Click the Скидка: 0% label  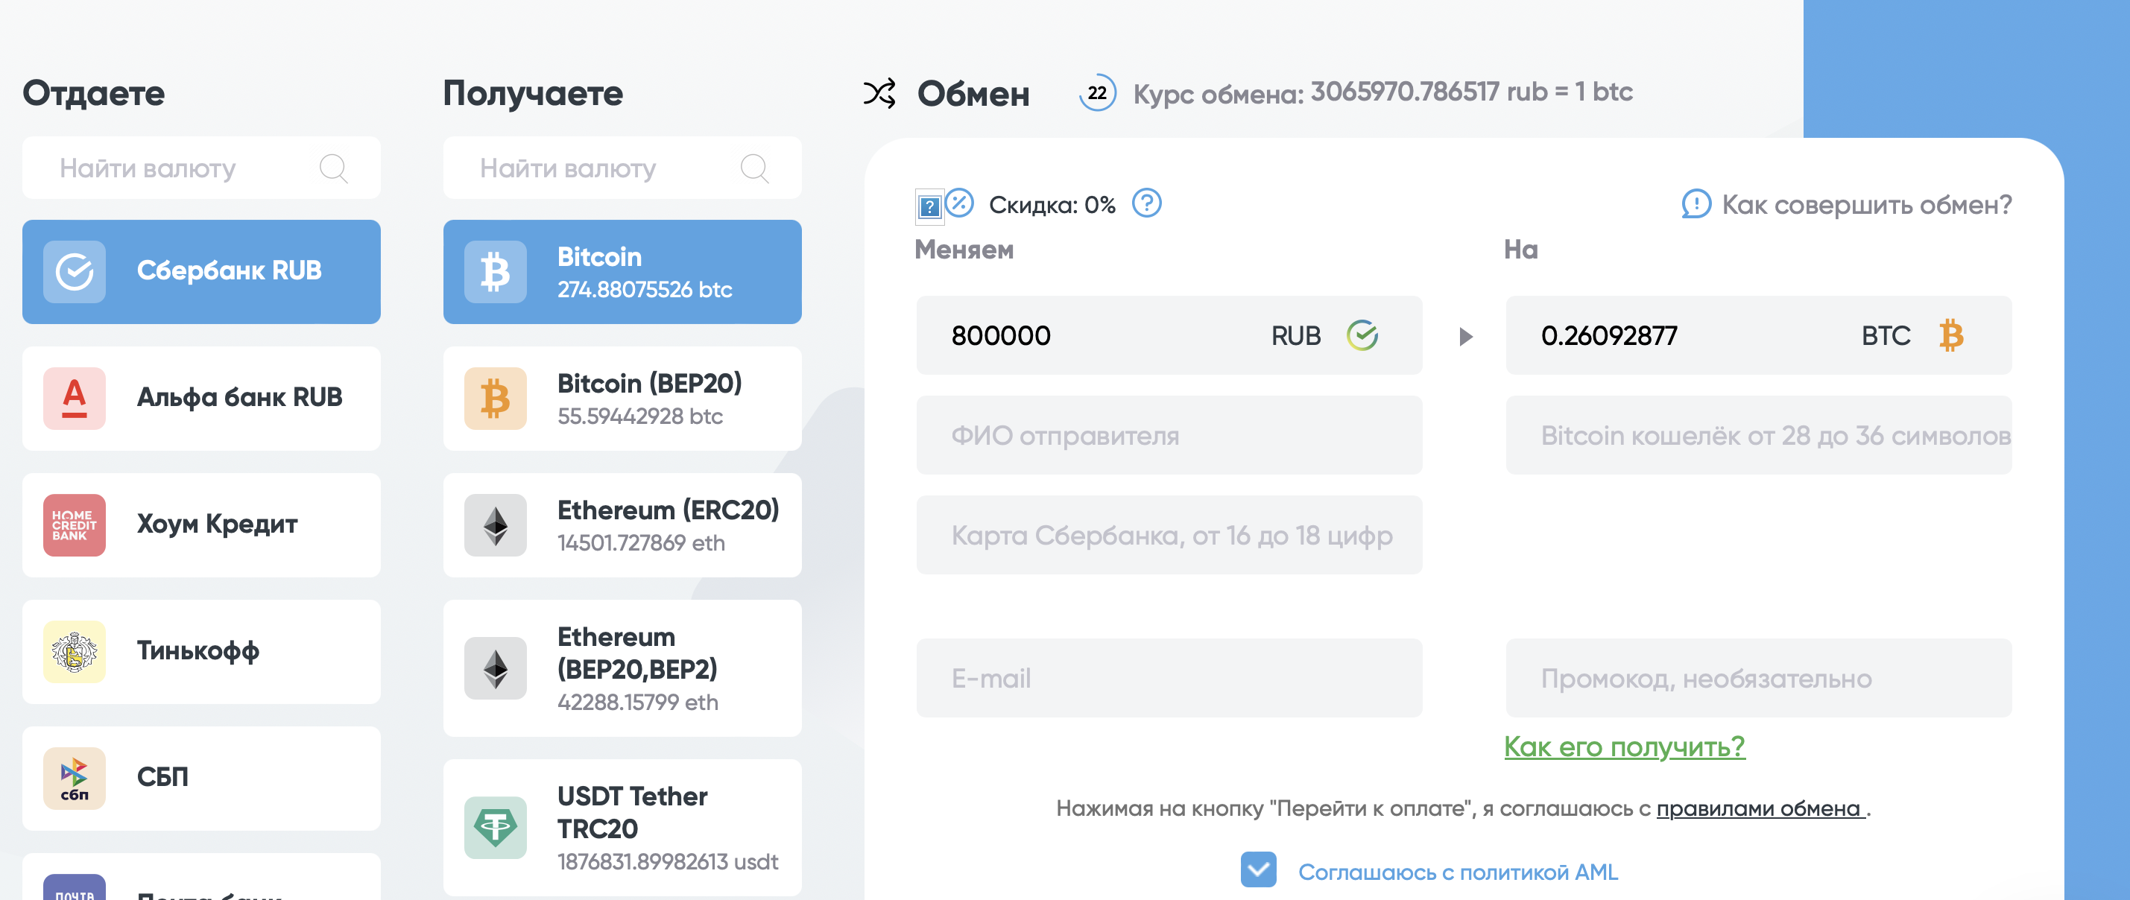pos(1052,204)
